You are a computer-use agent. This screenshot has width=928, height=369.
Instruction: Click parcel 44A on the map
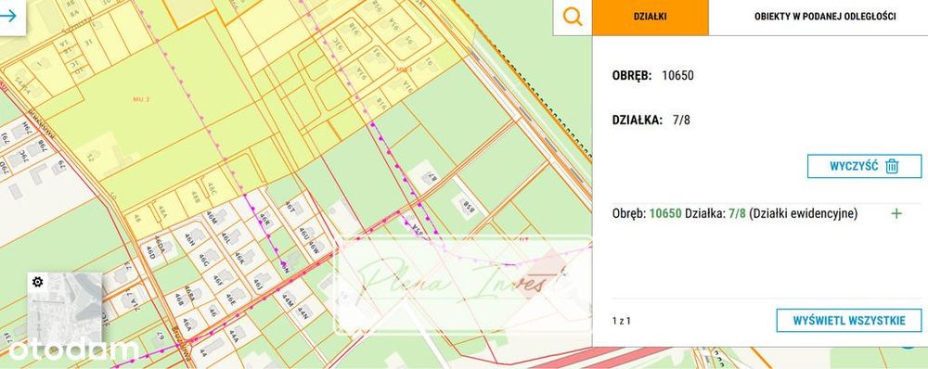(x=233, y=336)
